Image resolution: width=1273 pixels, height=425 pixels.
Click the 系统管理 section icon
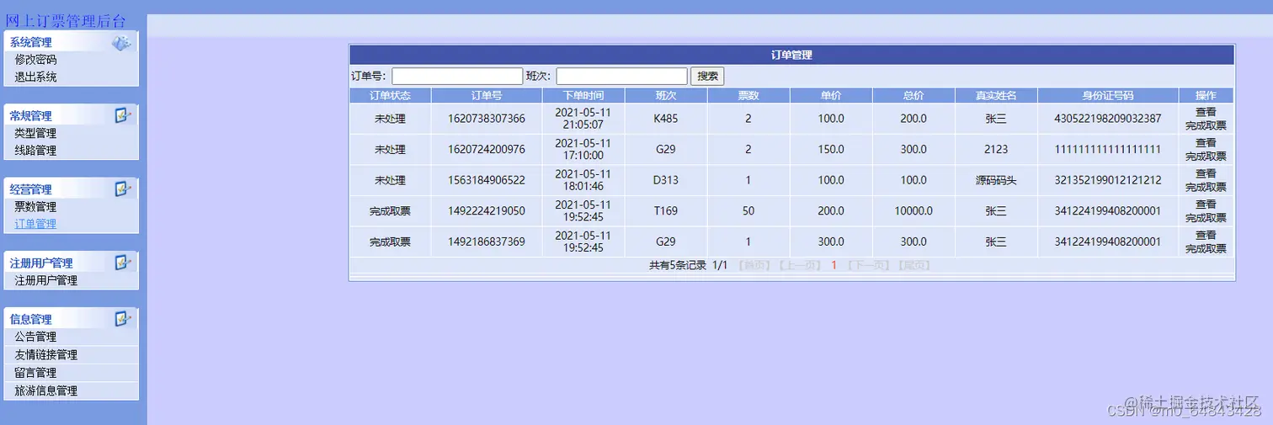[x=122, y=42]
